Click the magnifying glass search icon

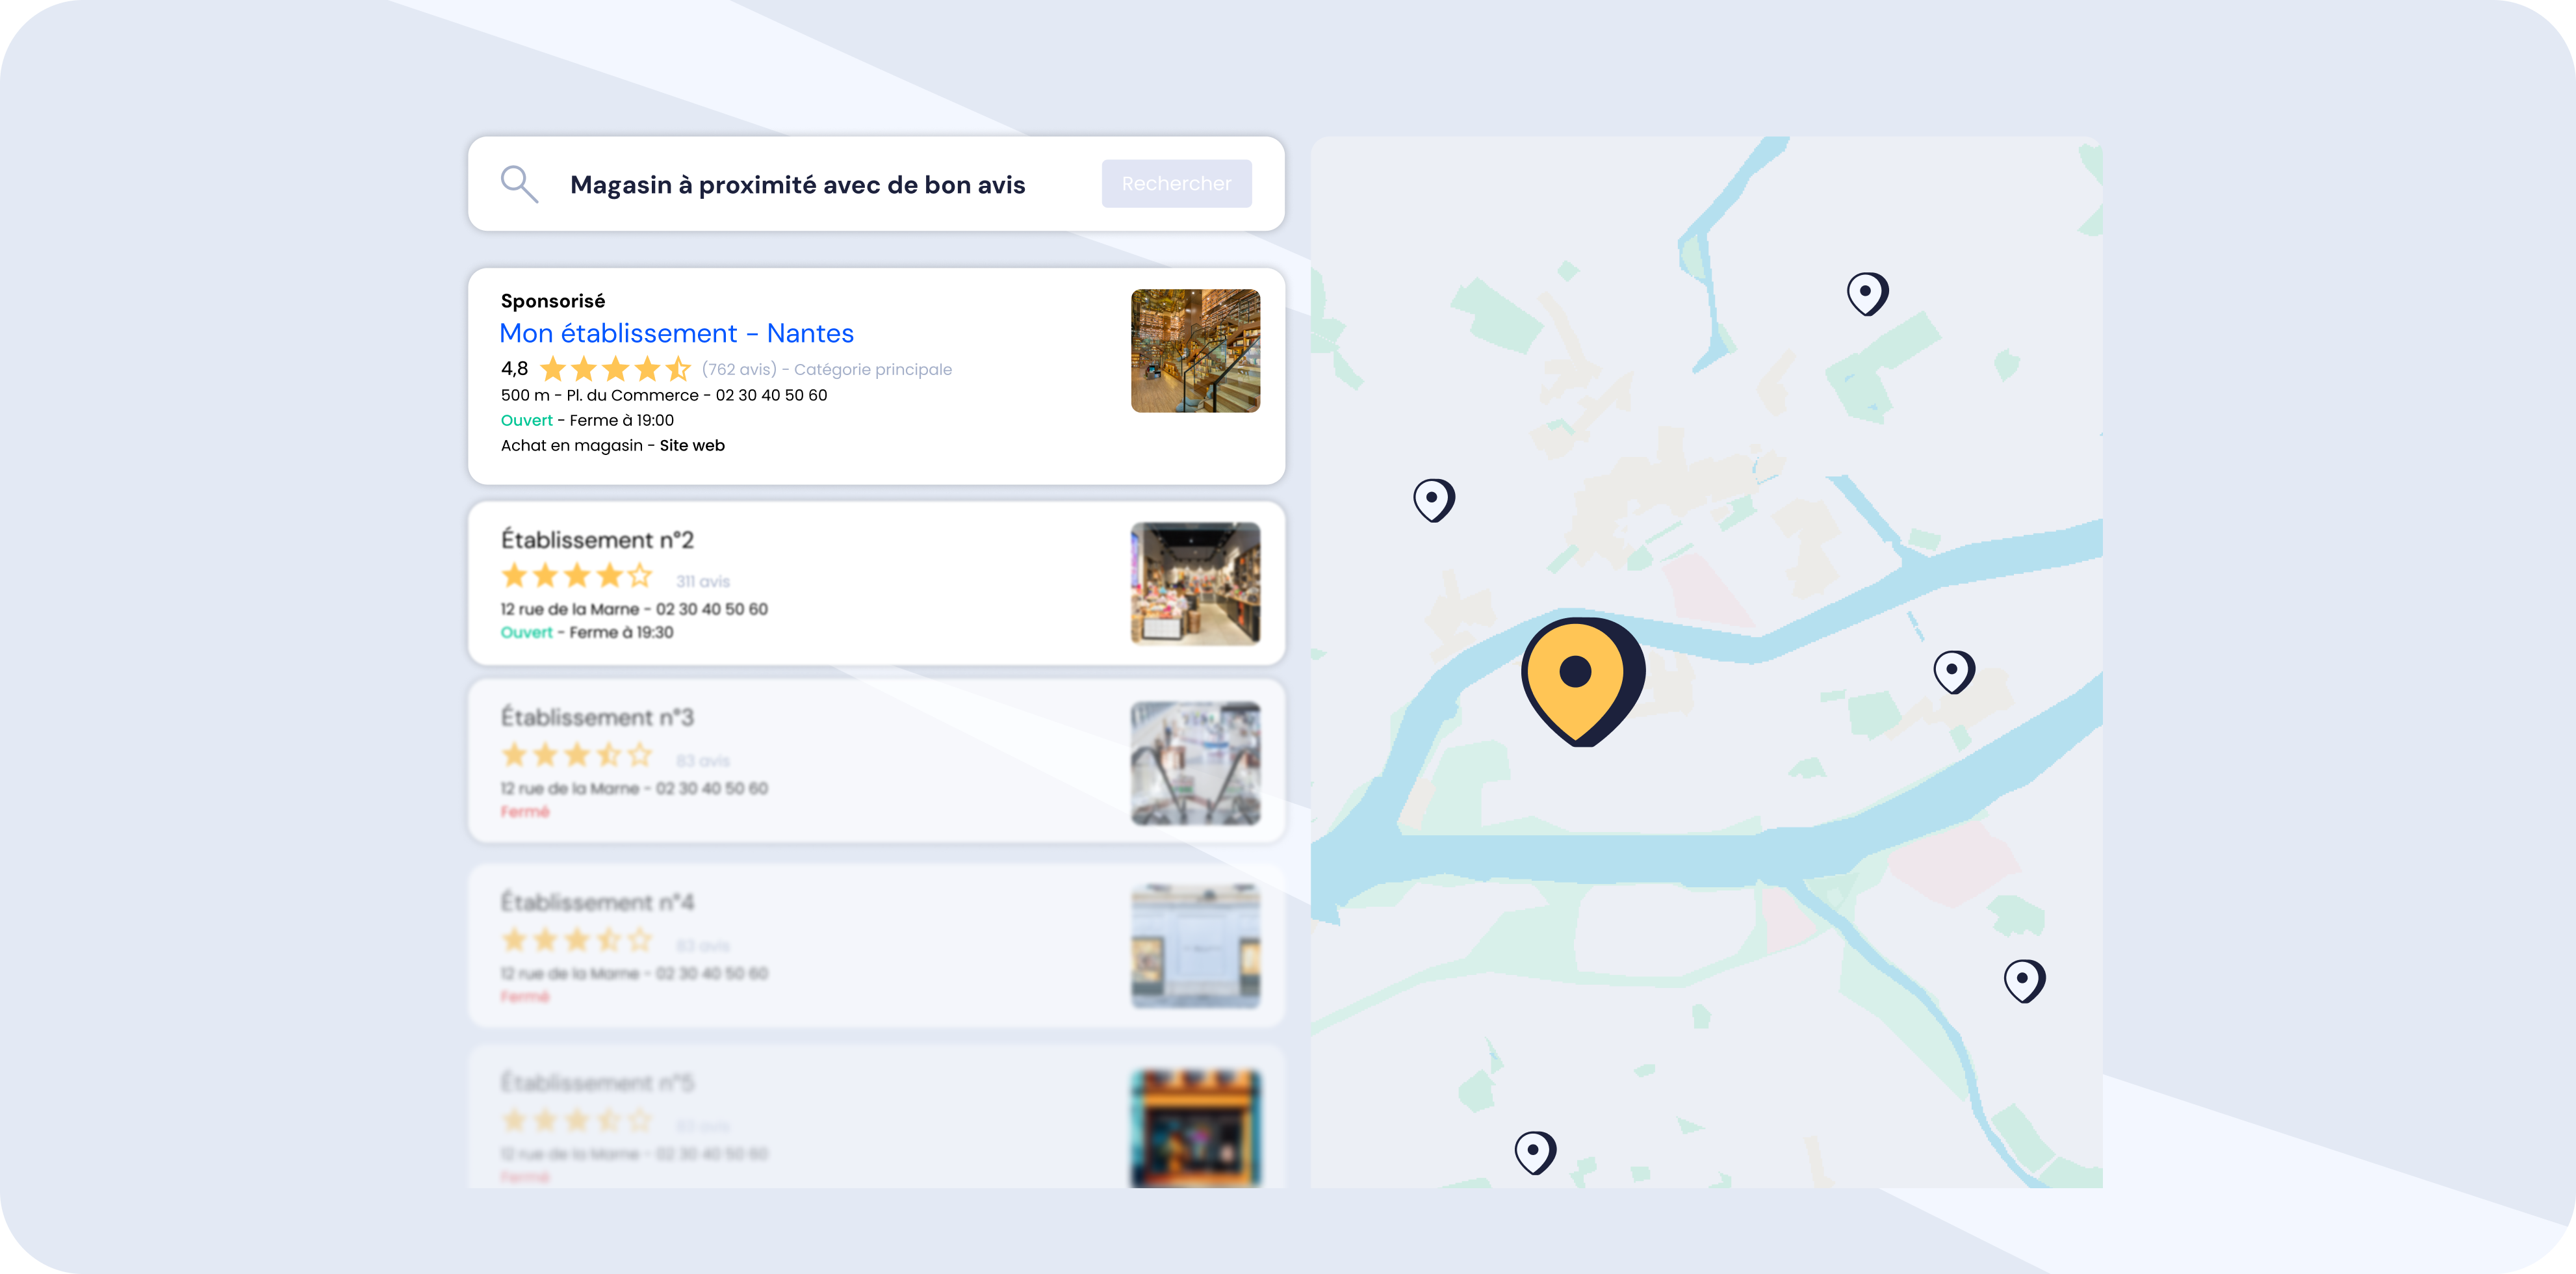click(x=519, y=184)
